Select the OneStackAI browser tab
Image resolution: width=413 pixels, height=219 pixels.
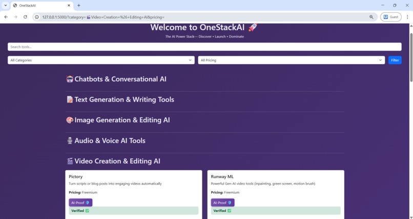(42, 5)
